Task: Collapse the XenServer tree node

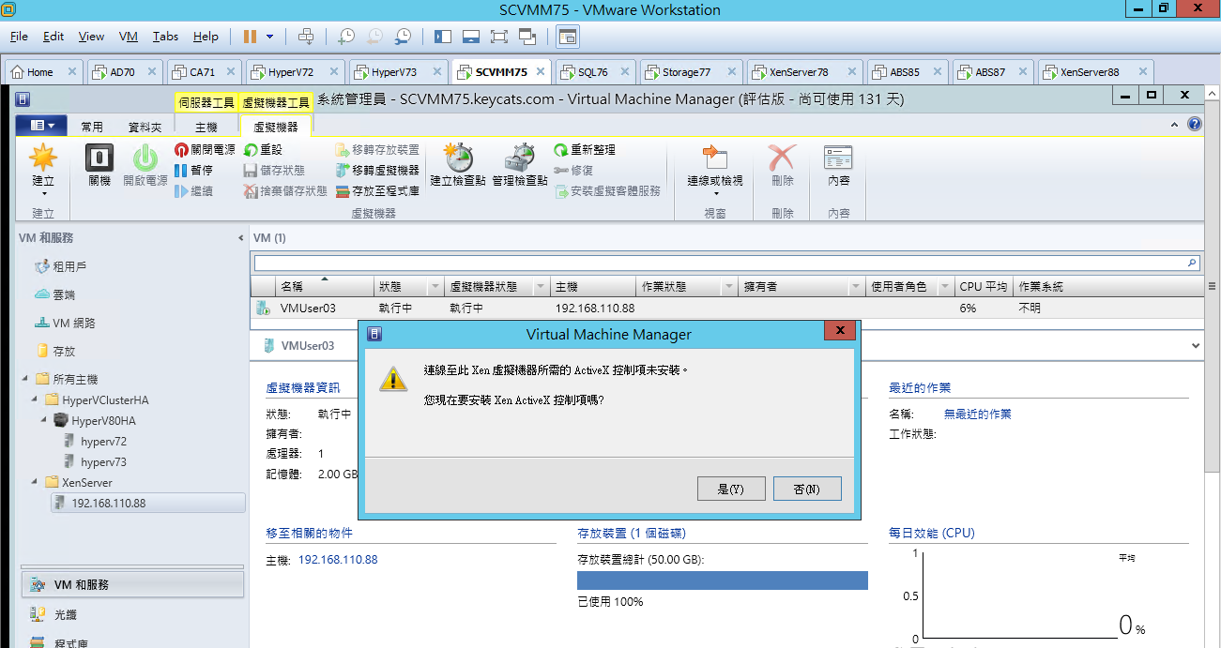Action: pos(34,483)
